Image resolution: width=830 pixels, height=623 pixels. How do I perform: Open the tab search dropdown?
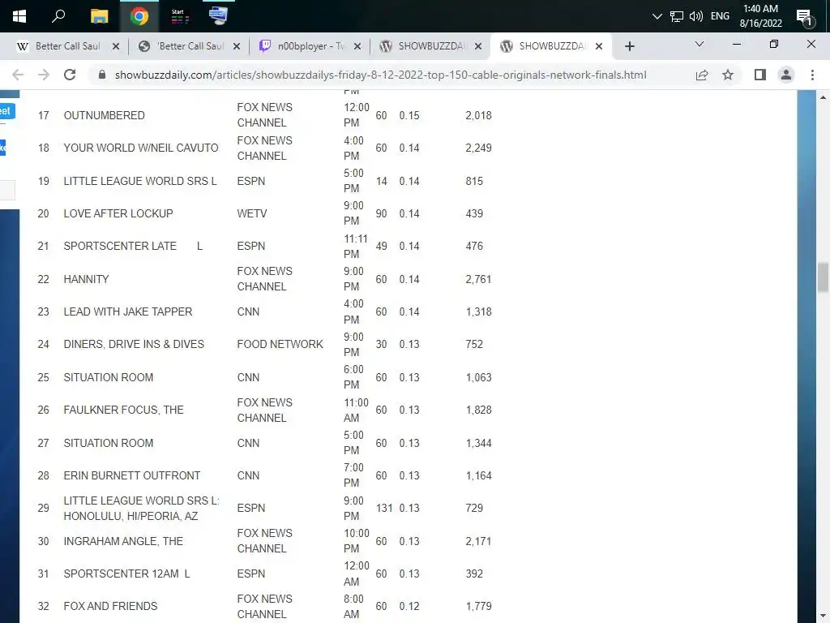tap(700, 44)
